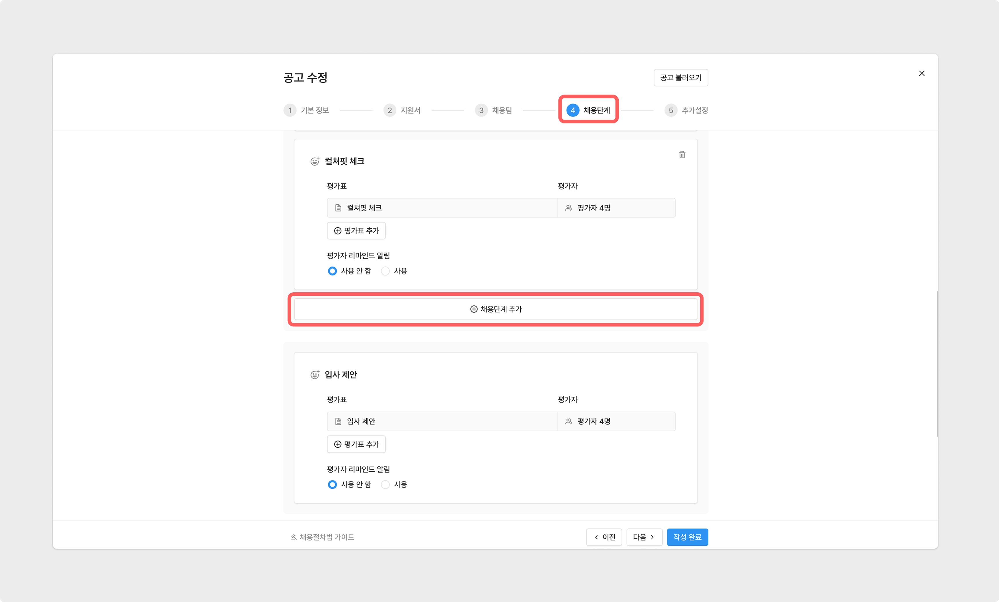The image size is (999, 602).
Task: Enable 사용 reminder for 입사 제안 stage
Action: pyautogui.click(x=385, y=484)
